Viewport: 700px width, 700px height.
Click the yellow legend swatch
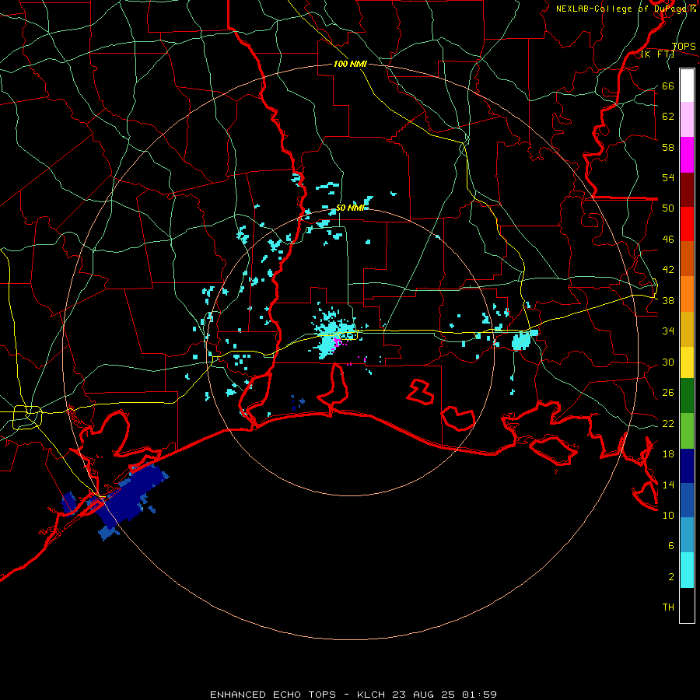(x=687, y=362)
